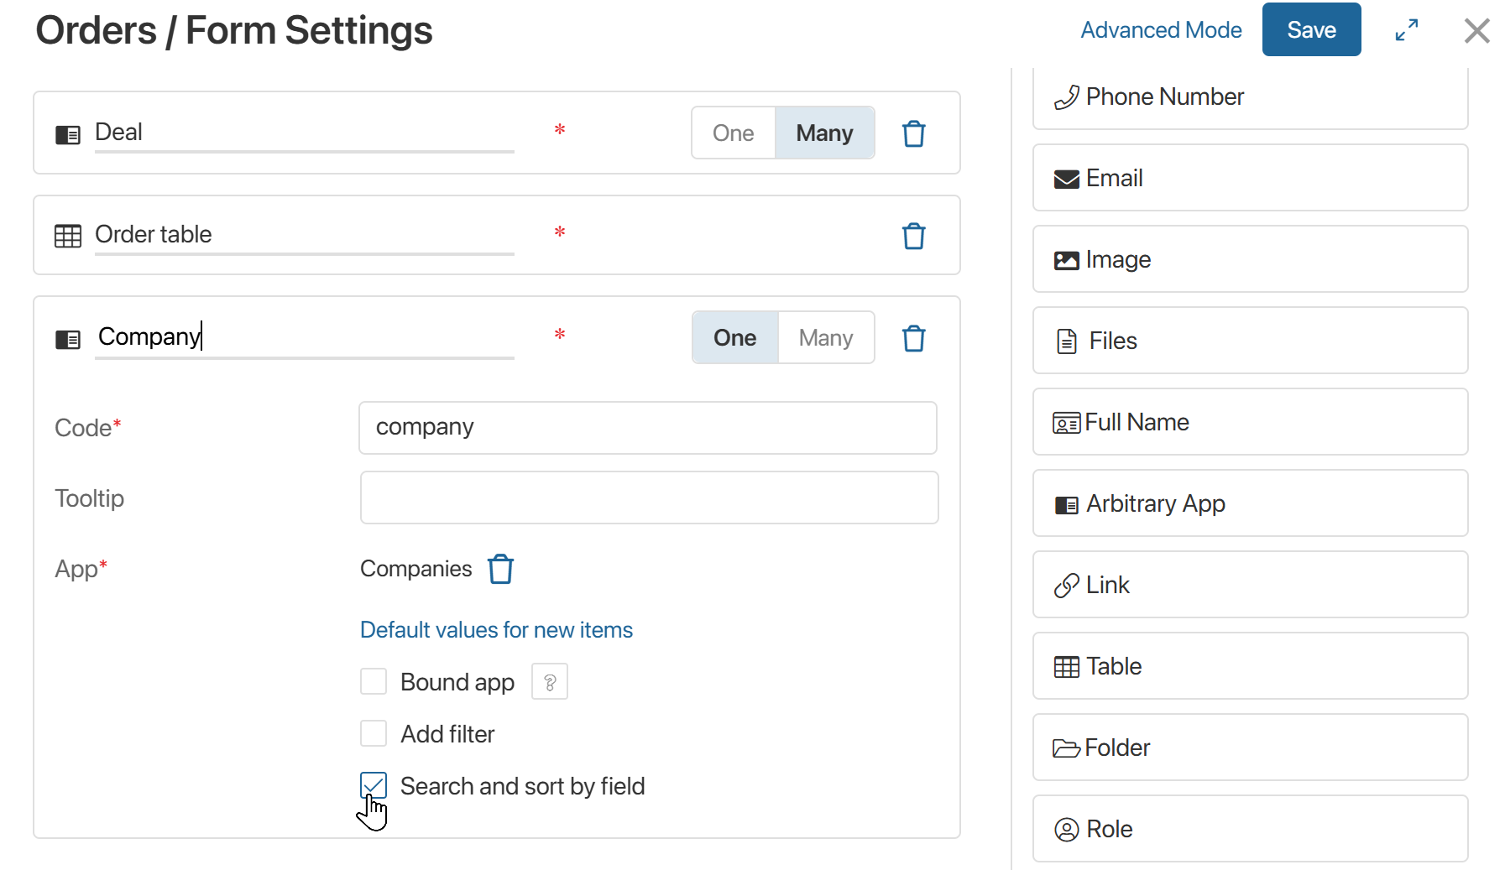Delete the Deal field with trash icon
The image size is (1505, 870).
[x=913, y=133]
